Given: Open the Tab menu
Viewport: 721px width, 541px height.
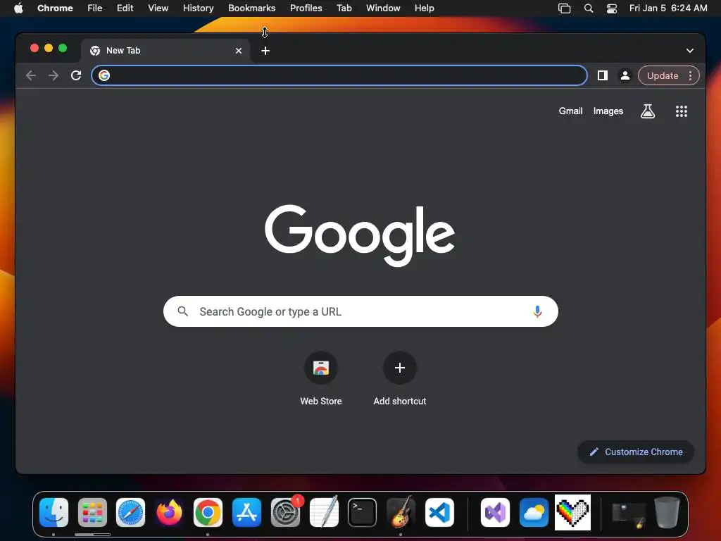Looking at the screenshot, I should [344, 8].
